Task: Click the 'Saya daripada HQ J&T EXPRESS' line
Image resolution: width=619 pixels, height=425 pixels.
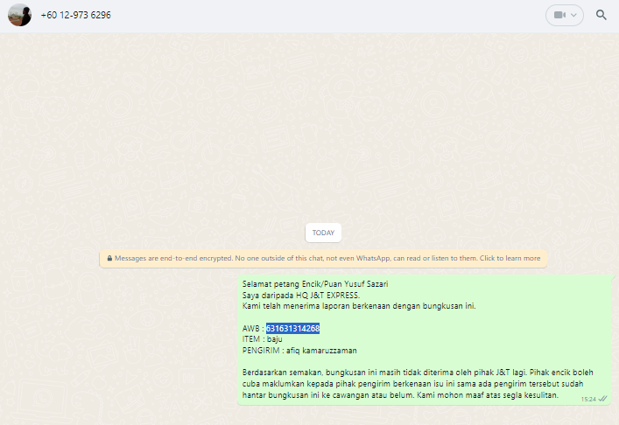Action: 301,295
